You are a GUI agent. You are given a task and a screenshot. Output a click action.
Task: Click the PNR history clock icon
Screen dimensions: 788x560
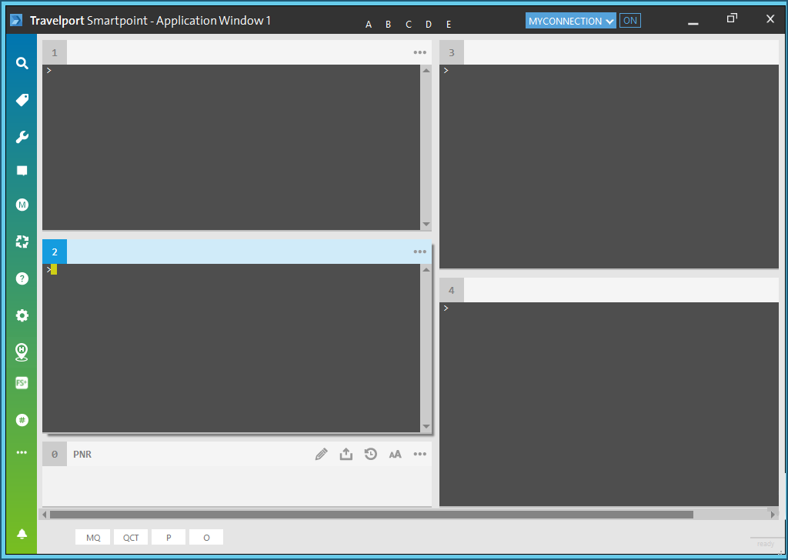(371, 455)
